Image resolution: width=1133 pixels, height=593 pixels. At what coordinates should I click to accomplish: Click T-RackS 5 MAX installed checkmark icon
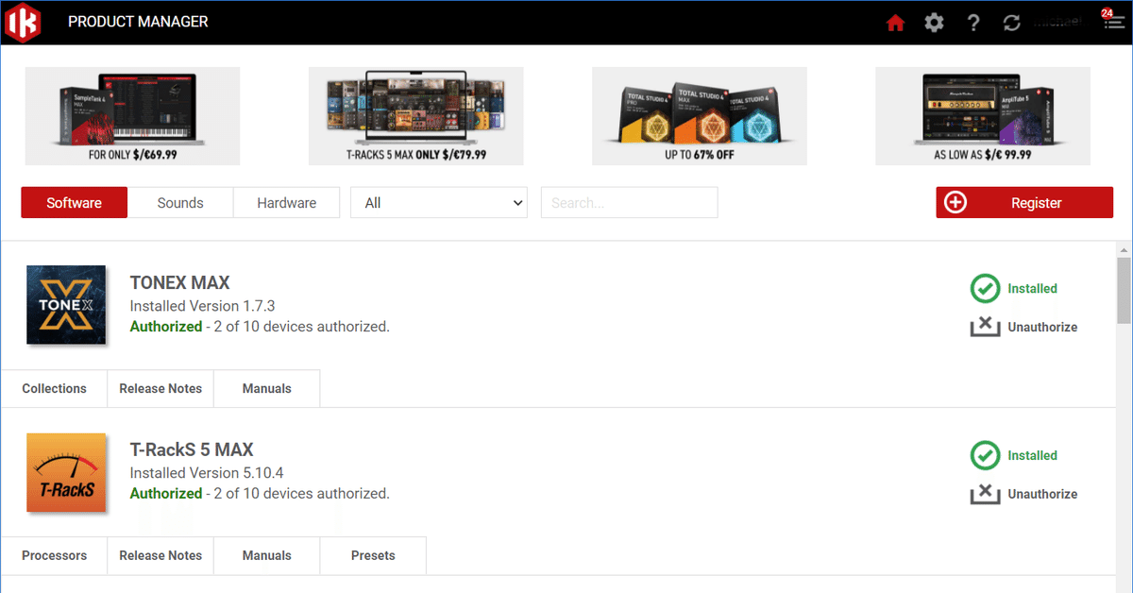(985, 456)
